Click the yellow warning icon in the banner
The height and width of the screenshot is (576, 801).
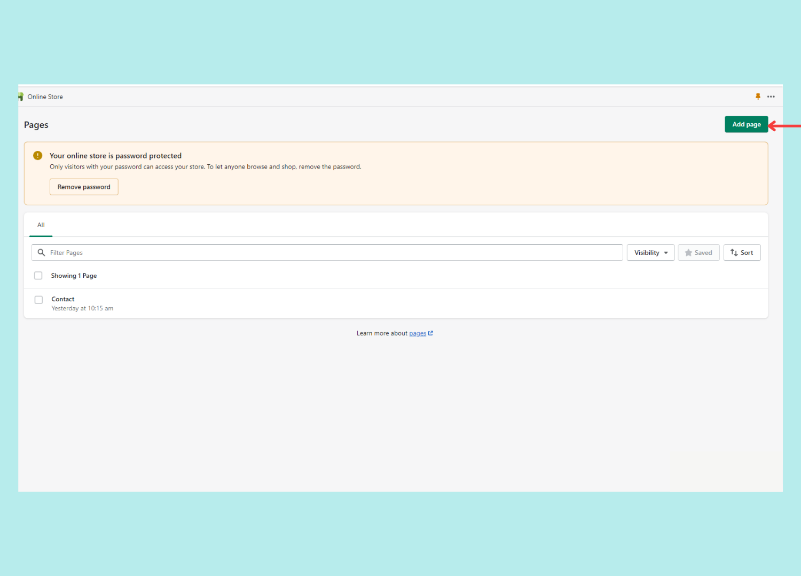coord(38,156)
